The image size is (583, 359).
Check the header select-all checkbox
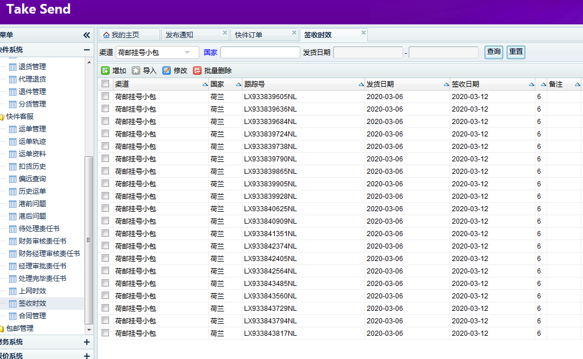click(105, 84)
